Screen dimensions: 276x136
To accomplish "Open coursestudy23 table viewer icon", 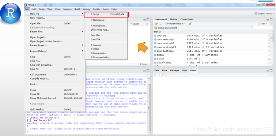I will [x=269, y=47].
